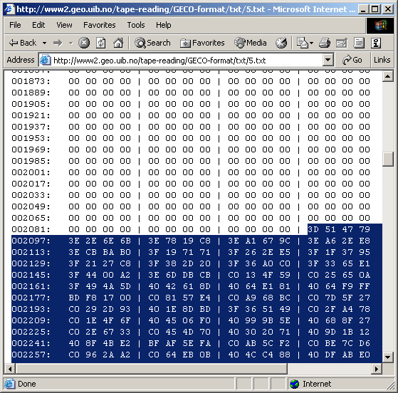
Task: Click the Refresh page icon
Action: 101,43
